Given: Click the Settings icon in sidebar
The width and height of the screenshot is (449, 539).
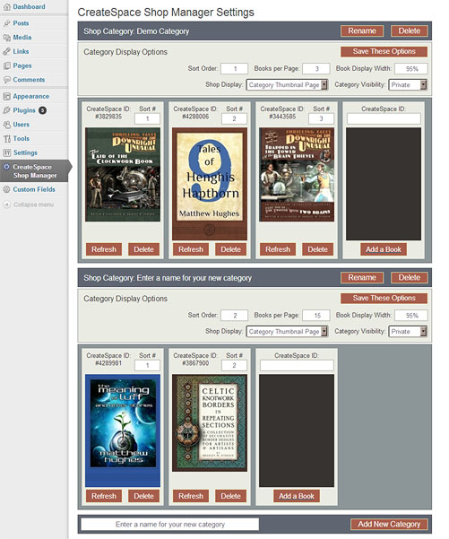Looking at the screenshot, I should tap(6, 152).
